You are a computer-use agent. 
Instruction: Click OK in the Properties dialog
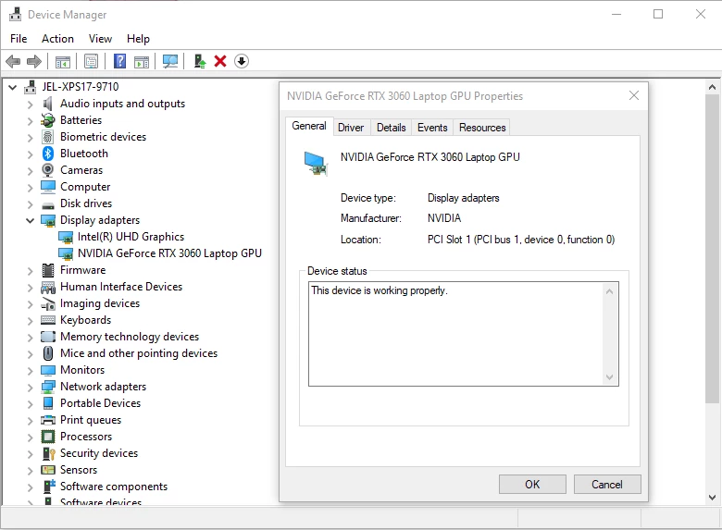532,485
